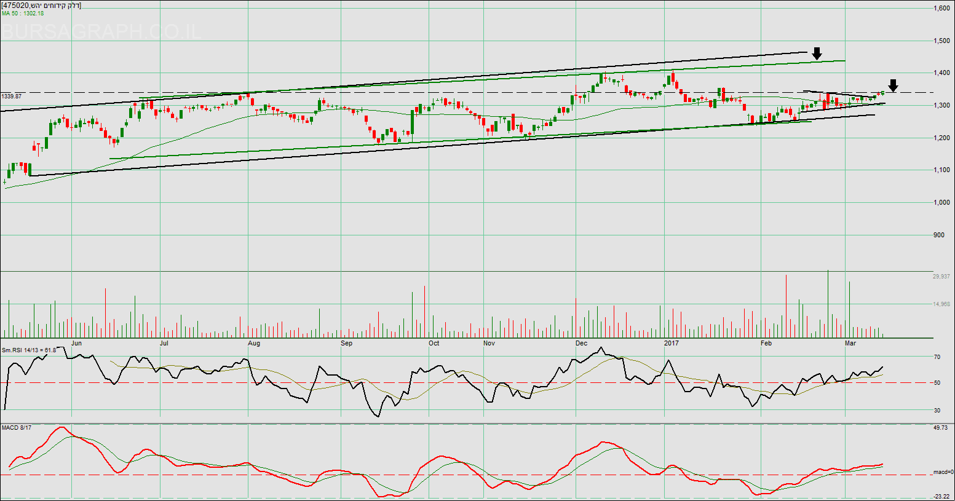Screen dimensions: 955x501
Task: Click the 1,600 price axis label
Action: click(941, 9)
